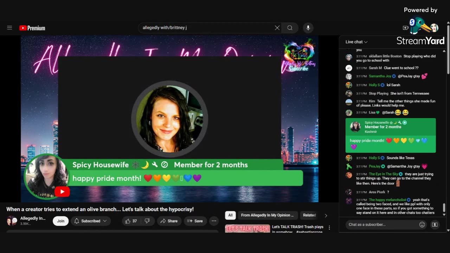Click sklallam little Boston avatar
This screenshot has height=253, width=450.
point(349,57)
